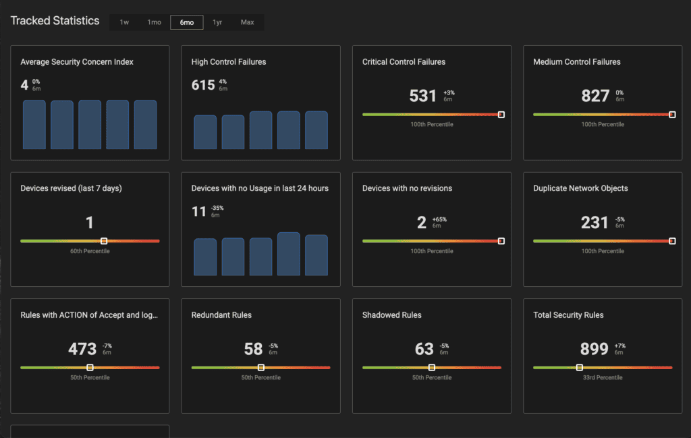691x438 pixels.
Task: Select the 1yr time range
Action: click(x=217, y=22)
